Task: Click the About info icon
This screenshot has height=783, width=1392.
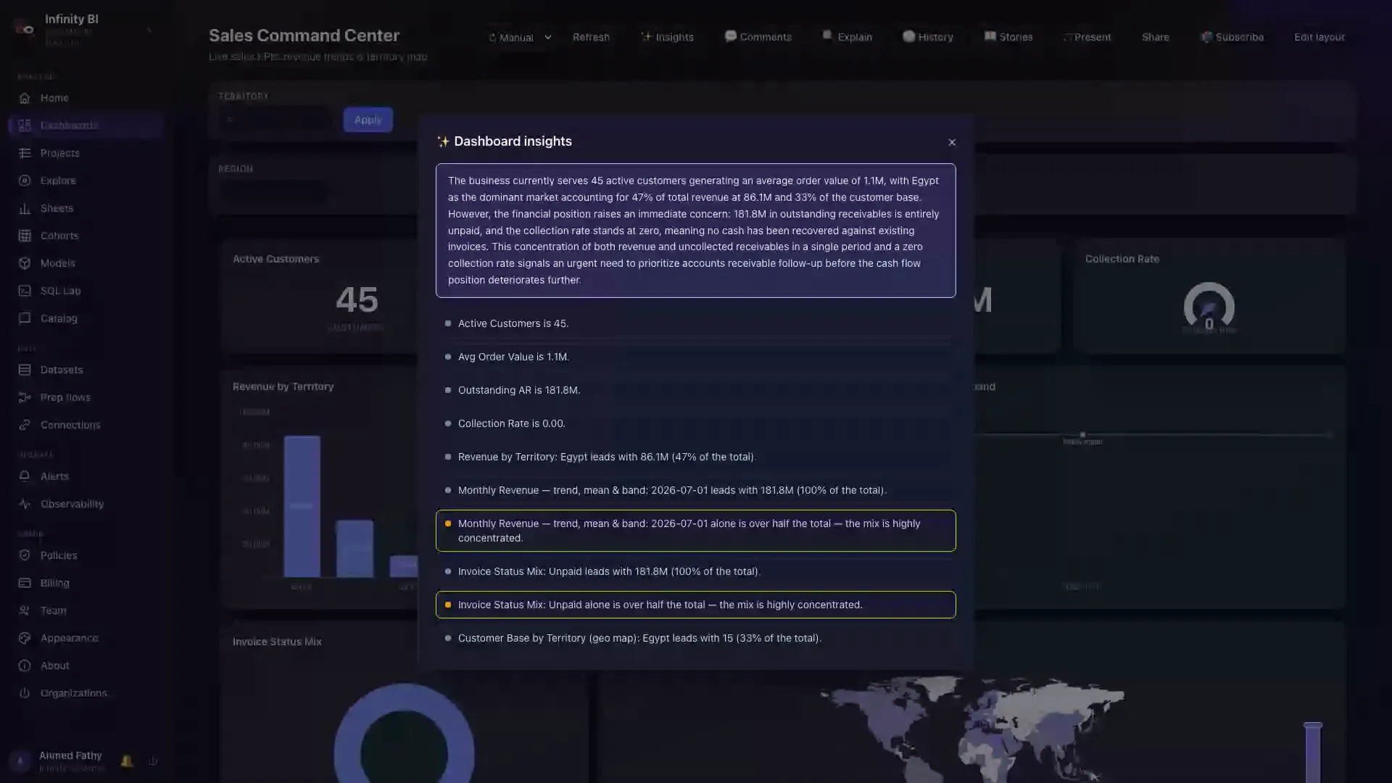Action: pos(25,666)
